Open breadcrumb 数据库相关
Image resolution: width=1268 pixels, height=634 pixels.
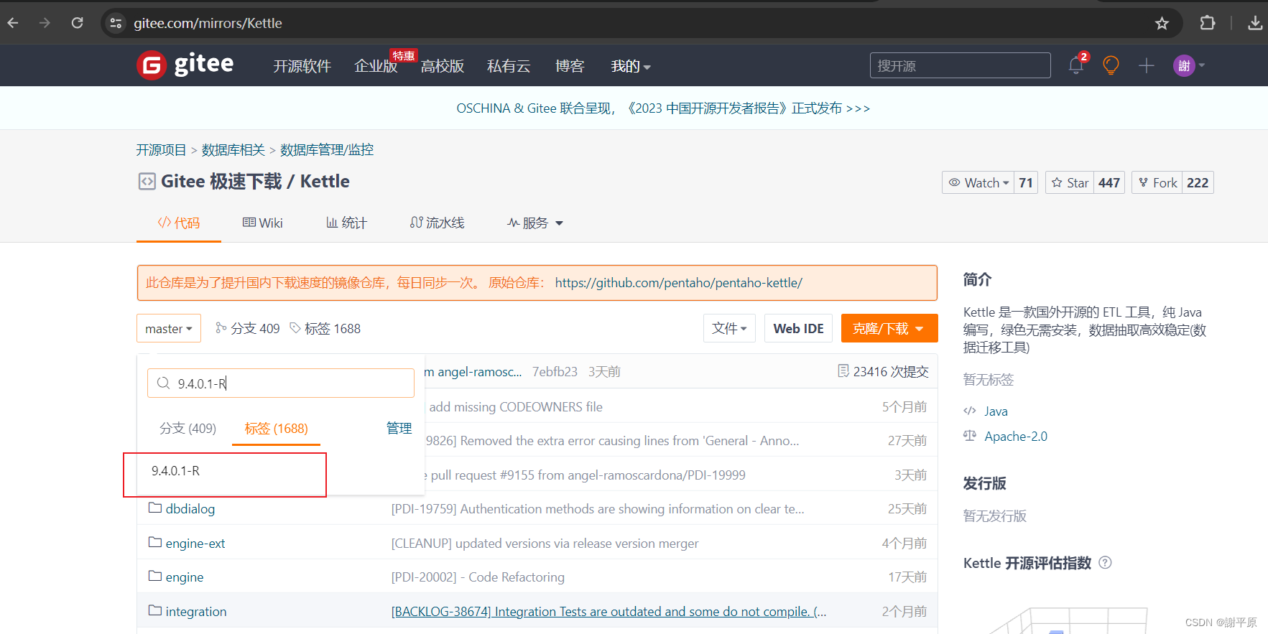(x=233, y=149)
